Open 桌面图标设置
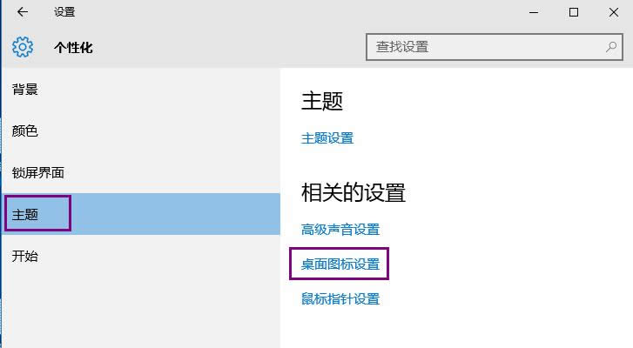633x348 pixels. pos(340,264)
